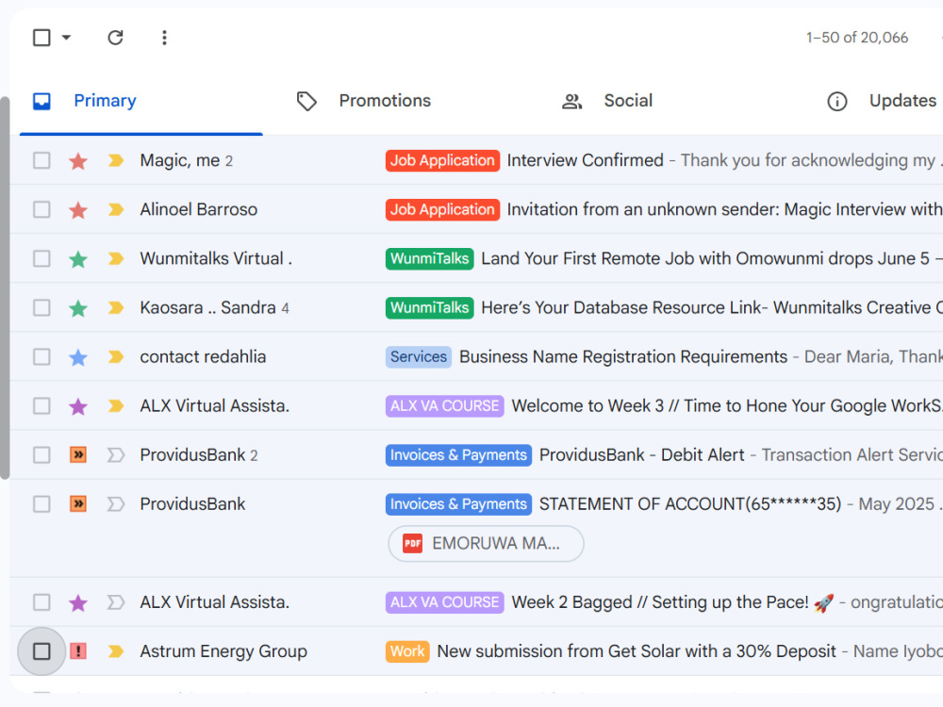Select the checkbox for Magic, me email
The image size is (943, 707).
[x=41, y=160]
